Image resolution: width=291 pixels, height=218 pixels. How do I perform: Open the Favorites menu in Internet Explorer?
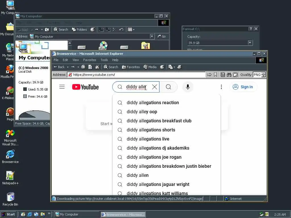click(x=90, y=60)
